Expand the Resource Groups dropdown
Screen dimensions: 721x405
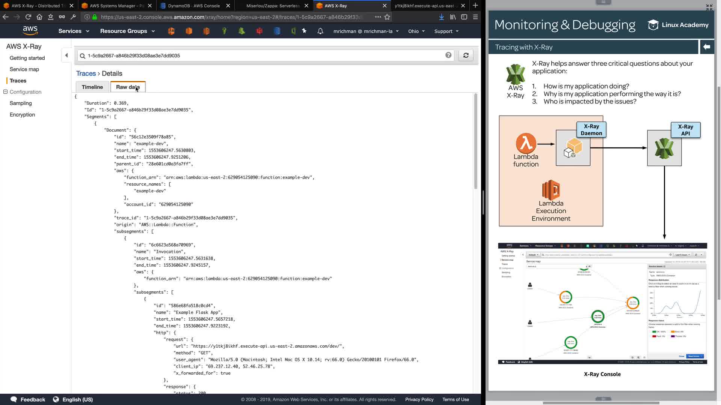[x=127, y=31]
